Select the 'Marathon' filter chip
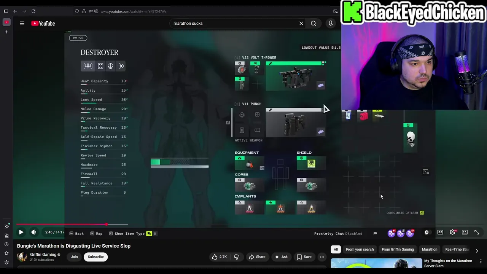This screenshot has width=487, height=274. [x=430, y=249]
